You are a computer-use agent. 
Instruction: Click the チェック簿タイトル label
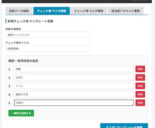point(17,43)
